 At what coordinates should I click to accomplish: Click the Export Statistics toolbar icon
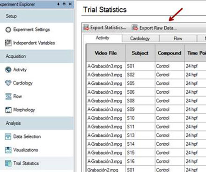86,28
